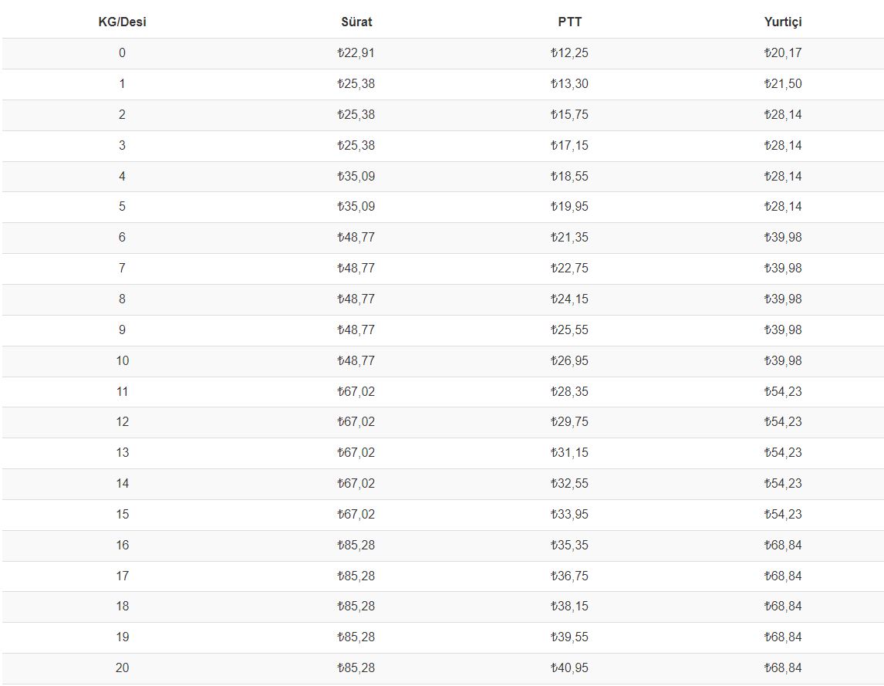The width and height of the screenshot is (884, 686).
Task: Select the PTT price ₺40,95
Action: tap(569, 668)
